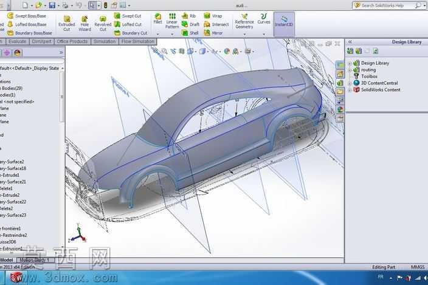Toggle the Select cursor tool
This screenshot has width=428, height=285.
click(x=92, y=5)
